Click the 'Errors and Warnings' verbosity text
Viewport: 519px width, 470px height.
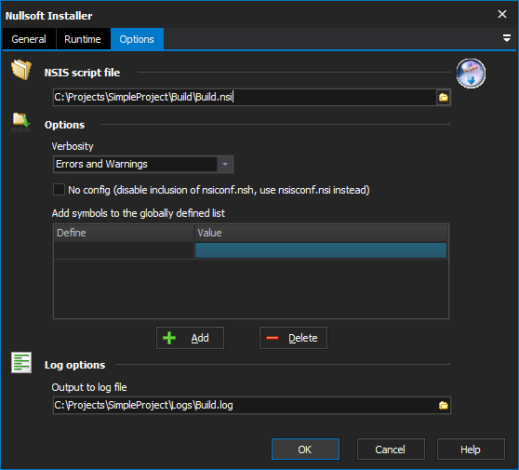pyautogui.click(x=101, y=164)
